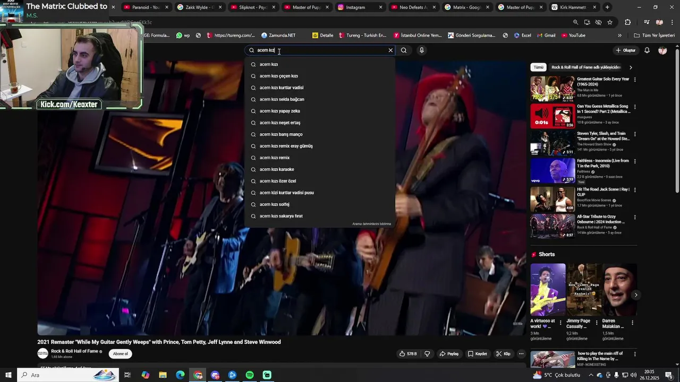The image size is (680, 382).
Task: Open Greatest Guitar Solo Every Year thumbnail
Action: click(x=552, y=89)
